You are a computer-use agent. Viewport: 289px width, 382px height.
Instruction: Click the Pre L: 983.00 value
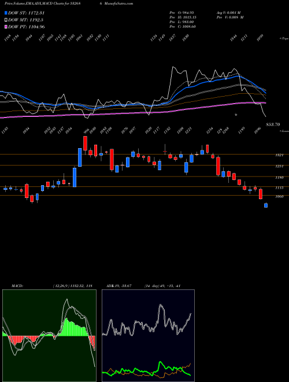coord(183,22)
